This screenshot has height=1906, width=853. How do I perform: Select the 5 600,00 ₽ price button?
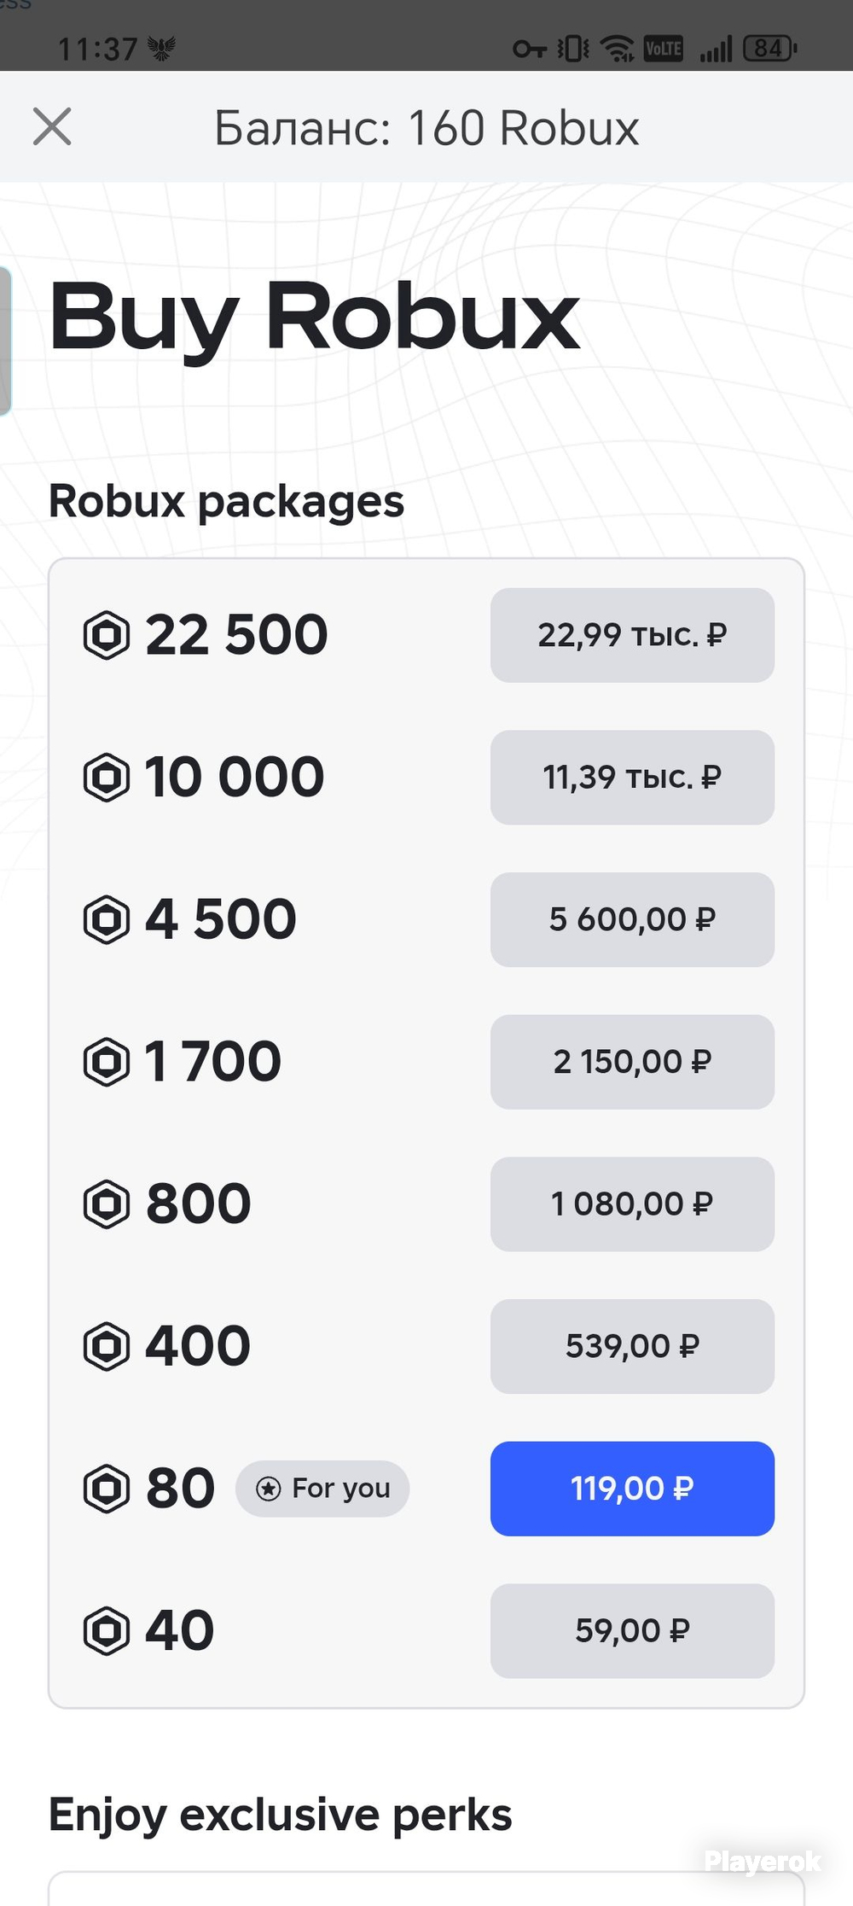pos(632,919)
